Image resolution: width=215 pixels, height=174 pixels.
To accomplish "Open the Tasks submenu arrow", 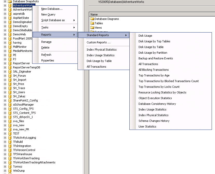I will (x=74, y=27).
